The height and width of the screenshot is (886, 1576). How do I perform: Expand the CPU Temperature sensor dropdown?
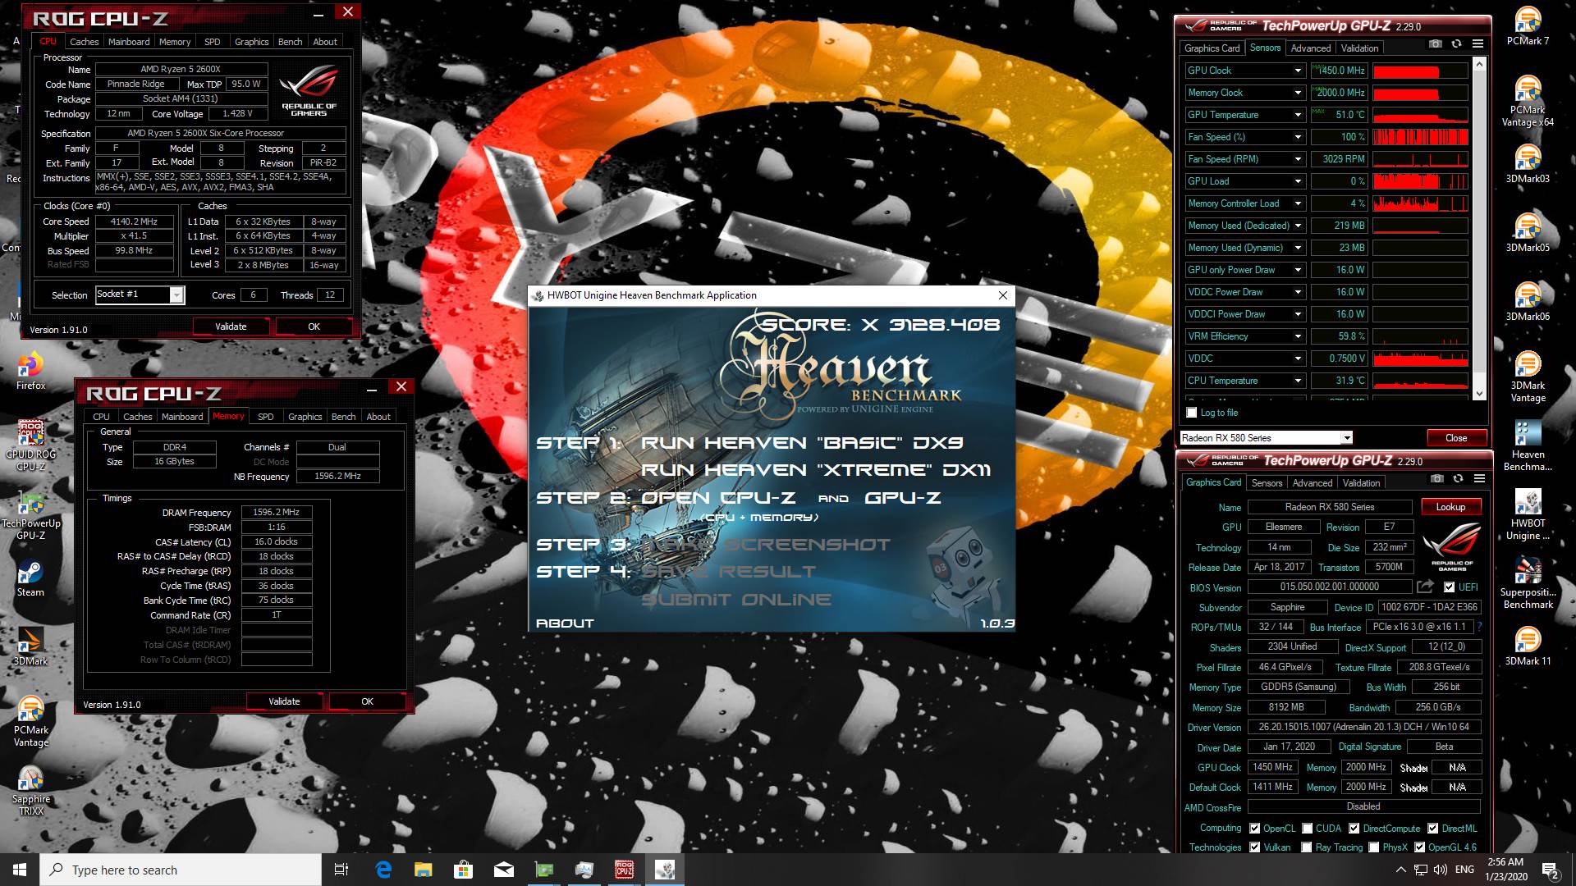(x=1298, y=381)
